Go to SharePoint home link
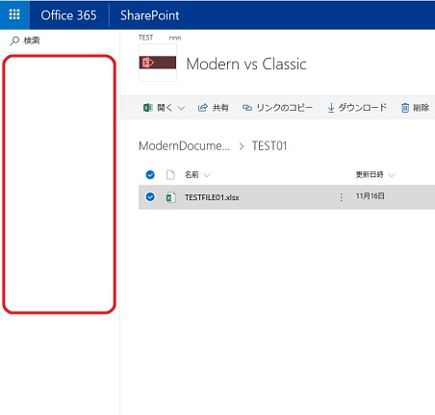Screen dimensions: 435x415 click(150, 15)
